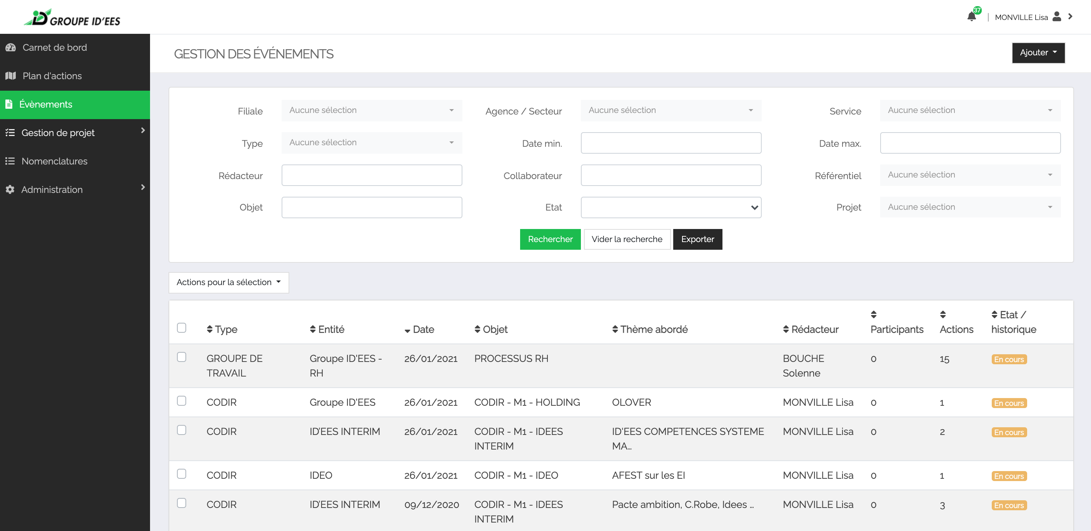Go to Nomenclatures in the sidebar
Image resolution: width=1091 pixels, height=531 pixels.
[54, 161]
